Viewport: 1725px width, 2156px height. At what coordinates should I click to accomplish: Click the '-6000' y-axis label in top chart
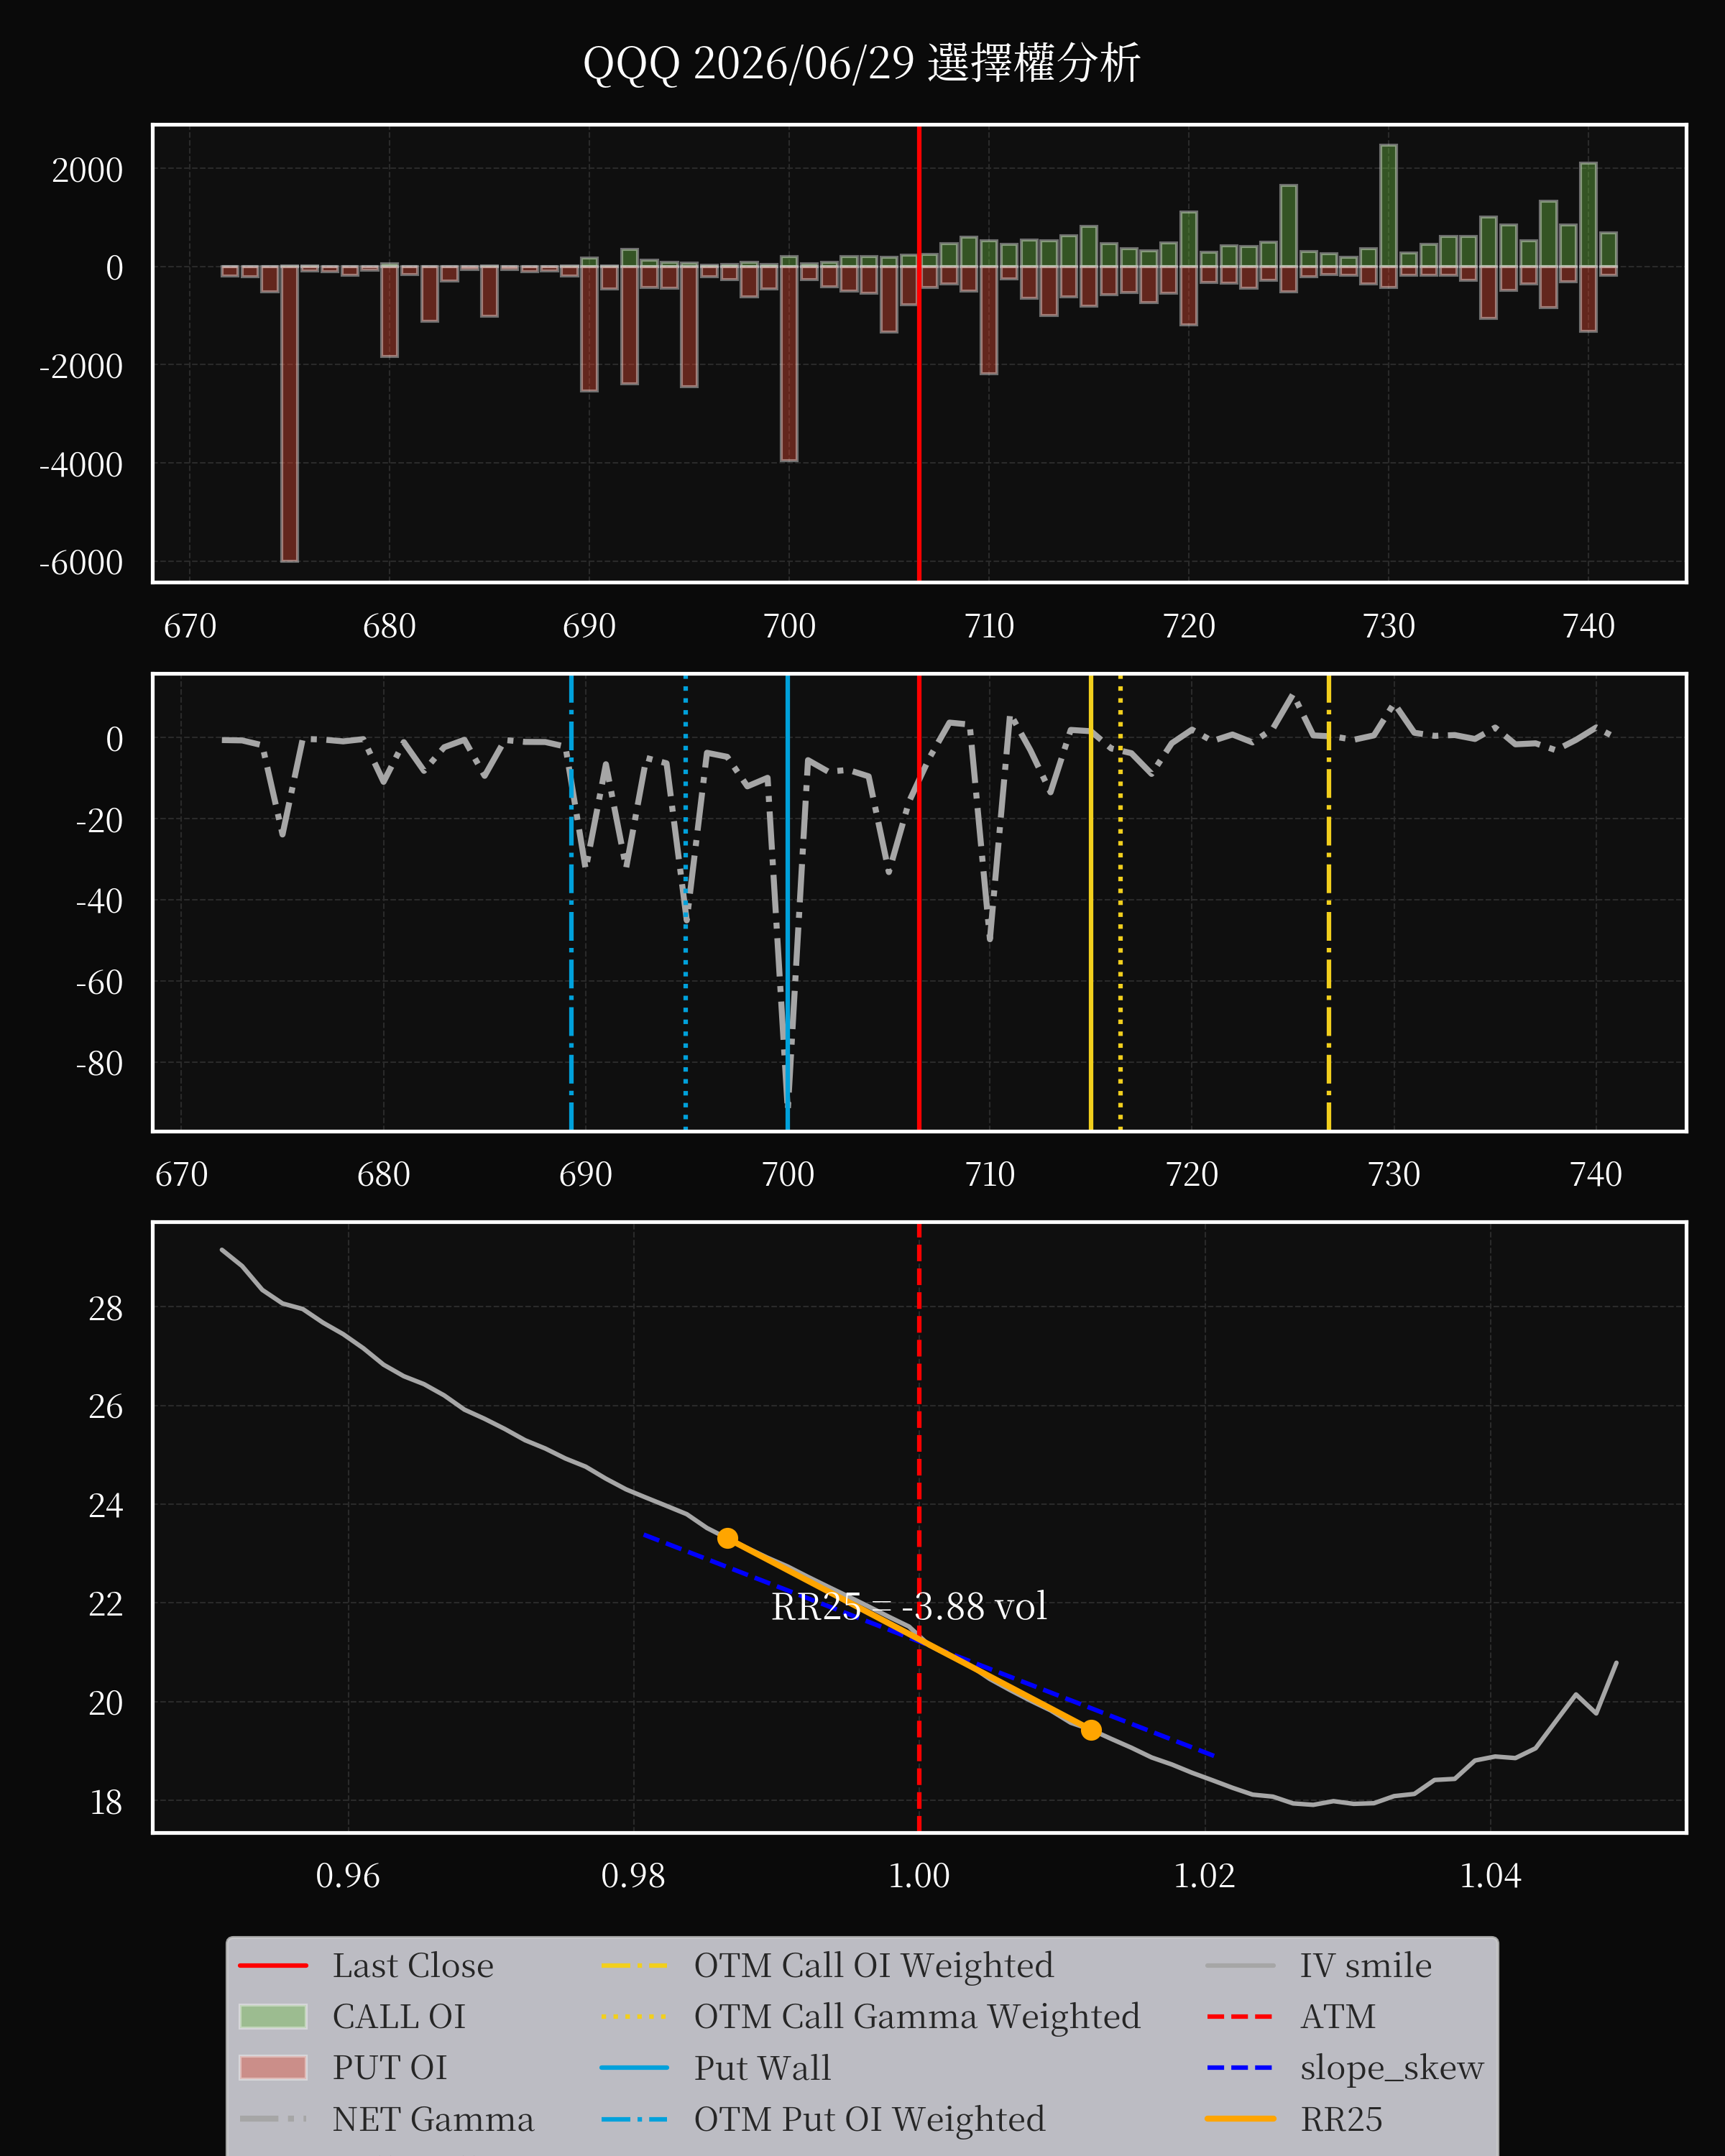point(81,563)
